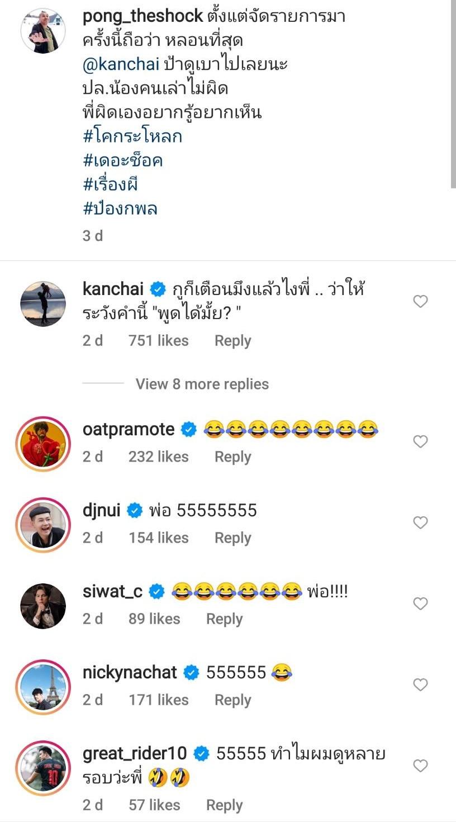Open the #เรื่องผี hashtag
The image size is (456, 822).
pos(110,184)
